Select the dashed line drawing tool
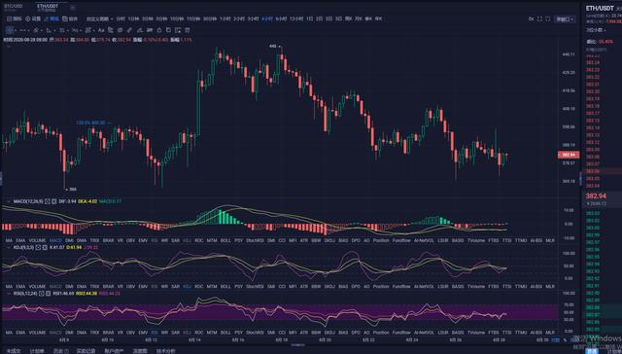 pyautogui.click(x=22, y=30)
